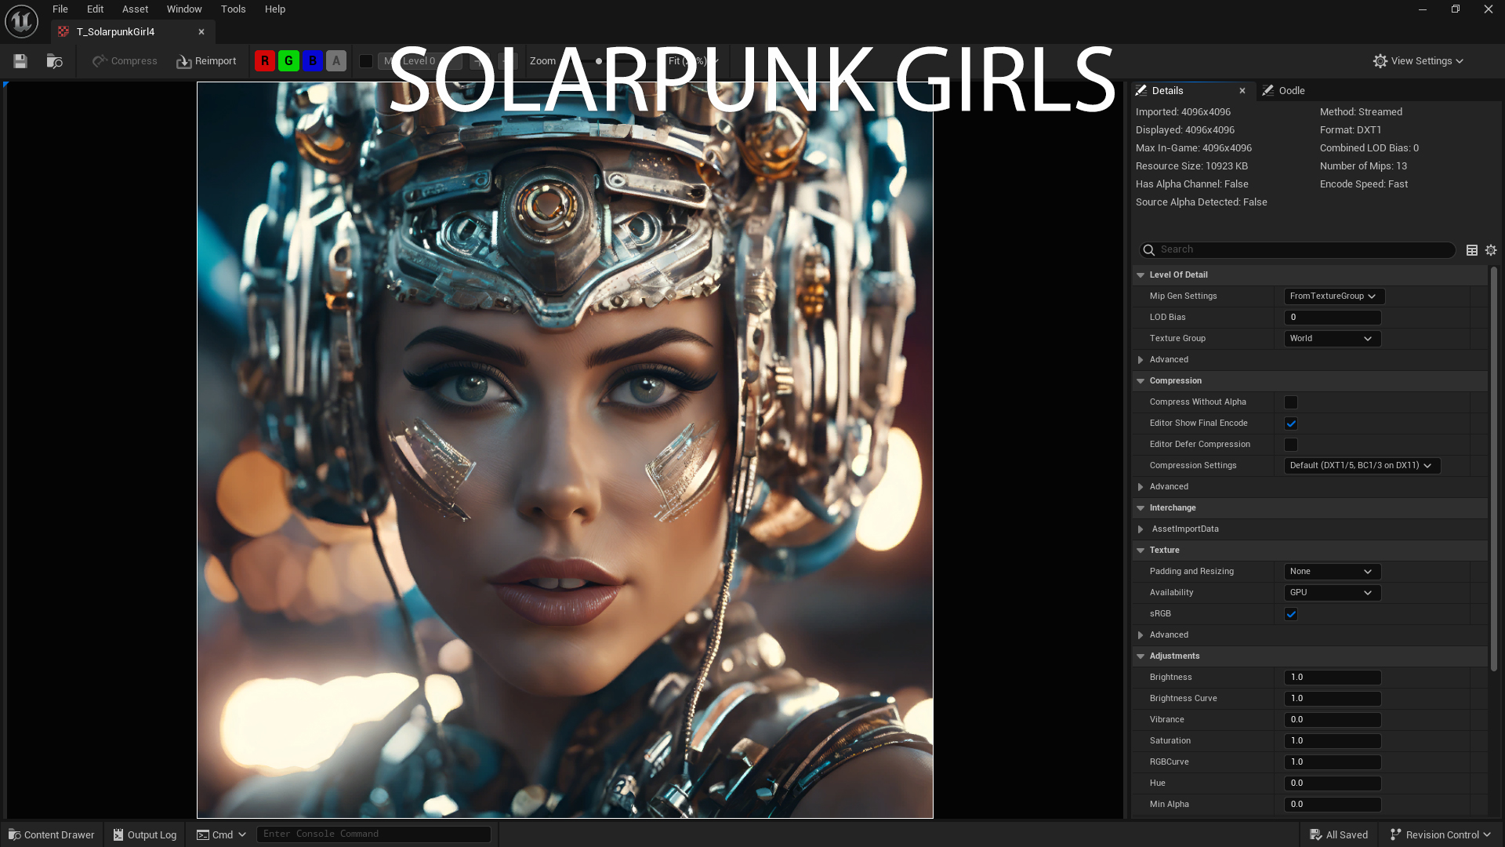
Task: Click the Details panel vertical scrollbar
Action: pyautogui.click(x=1494, y=467)
